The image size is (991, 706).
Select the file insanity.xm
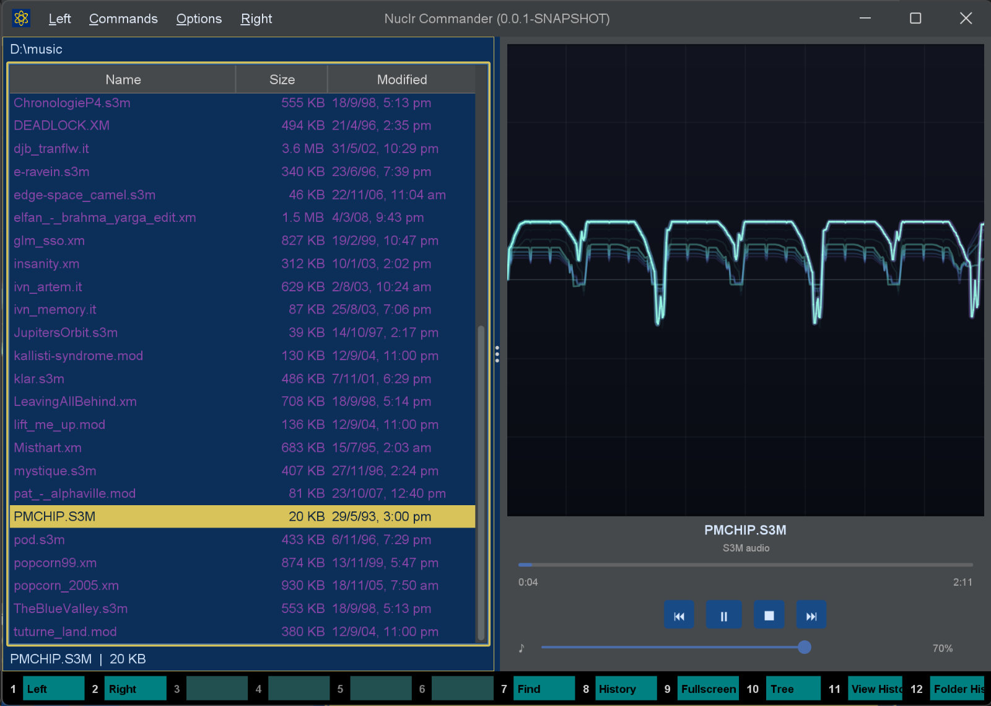click(243, 263)
